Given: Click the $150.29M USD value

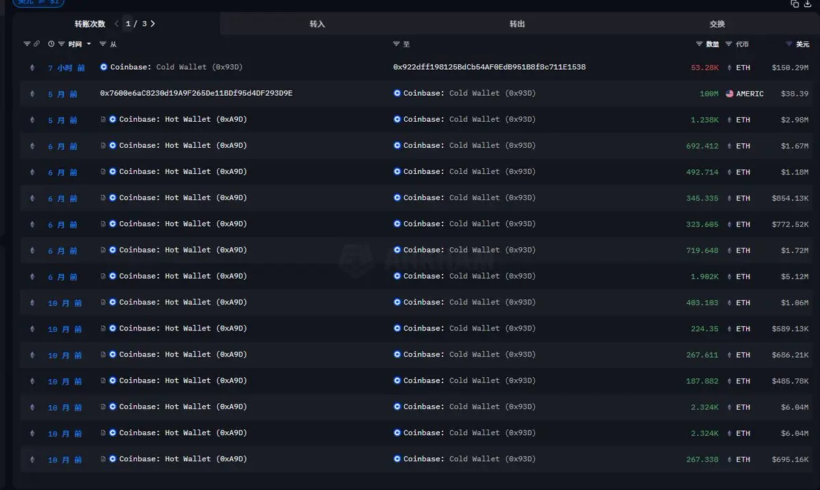Looking at the screenshot, I should point(790,68).
